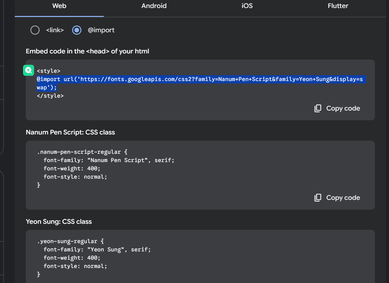Click the highlighted @import url code line

(x=200, y=79)
